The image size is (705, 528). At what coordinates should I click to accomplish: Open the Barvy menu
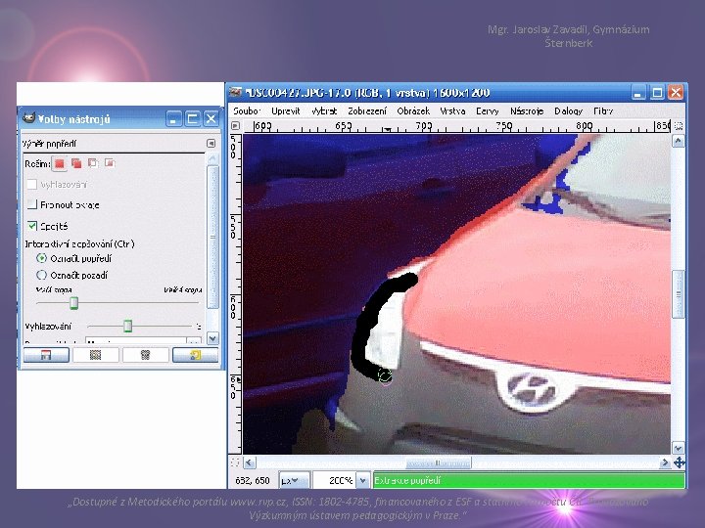[488, 110]
